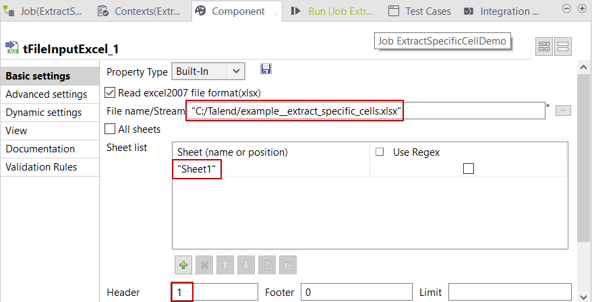The image size is (592, 302).
Task: Toggle Read excel2007 file format checkbox
Action: pyautogui.click(x=111, y=93)
